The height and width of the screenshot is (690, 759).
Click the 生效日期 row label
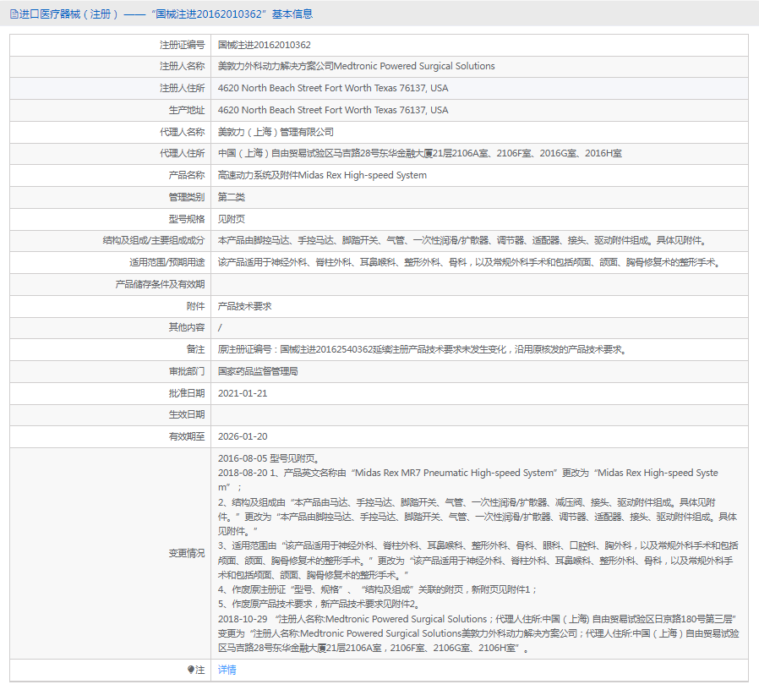(x=187, y=415)
